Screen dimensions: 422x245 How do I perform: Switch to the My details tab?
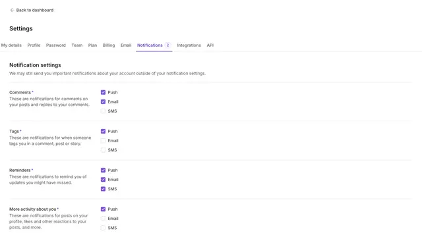tap(11, 45)
